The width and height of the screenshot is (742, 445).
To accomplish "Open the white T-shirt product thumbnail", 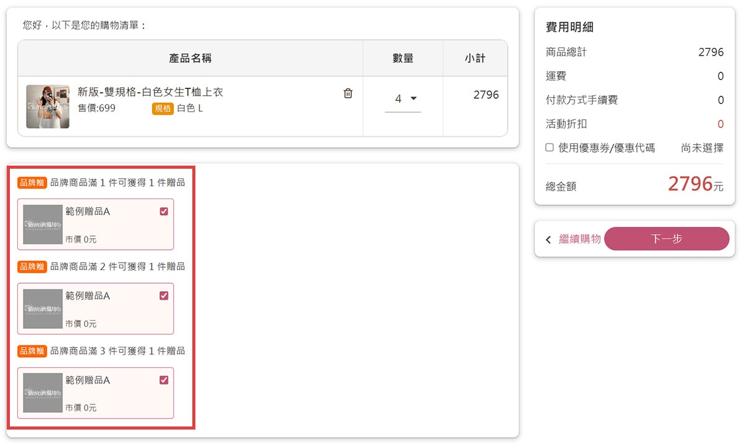I will (48, 106).
